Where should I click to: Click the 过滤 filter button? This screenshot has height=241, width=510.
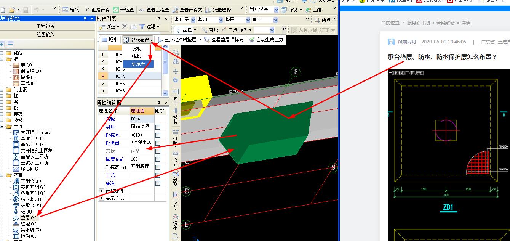149,26
